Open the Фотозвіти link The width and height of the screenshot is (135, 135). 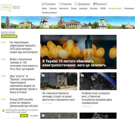(94, 8)
